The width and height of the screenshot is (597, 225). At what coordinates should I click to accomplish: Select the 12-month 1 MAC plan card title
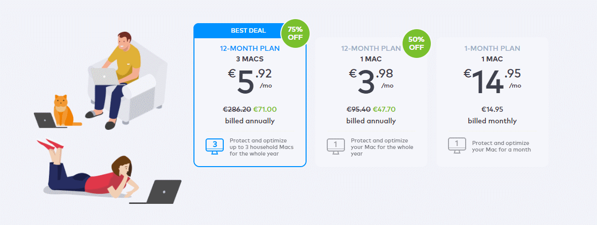371,53
